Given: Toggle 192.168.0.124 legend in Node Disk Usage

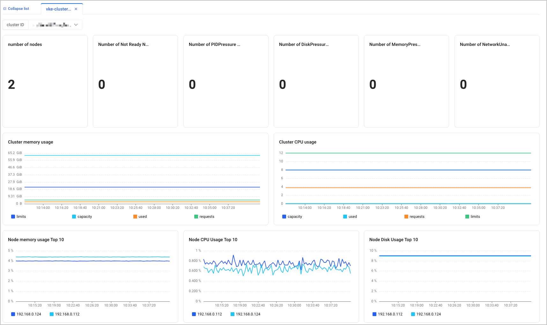Looking at the screenshot, I should click(426, 314).
